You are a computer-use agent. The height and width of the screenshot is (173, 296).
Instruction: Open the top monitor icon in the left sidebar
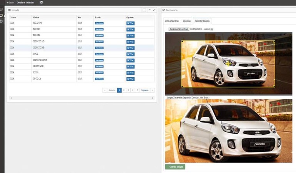tap(1, 9)
